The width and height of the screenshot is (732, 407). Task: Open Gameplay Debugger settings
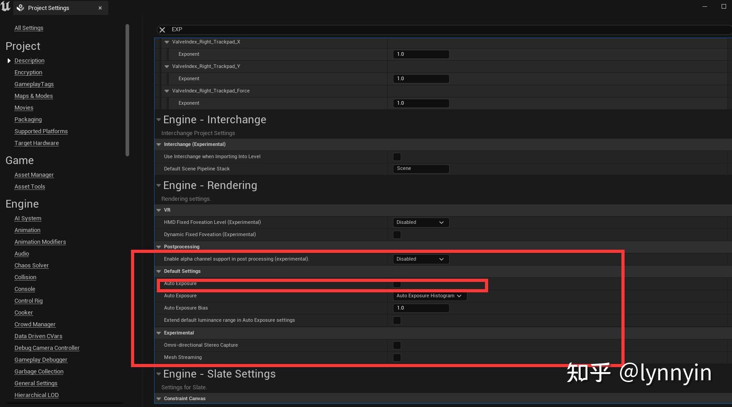tap(41, 360)
